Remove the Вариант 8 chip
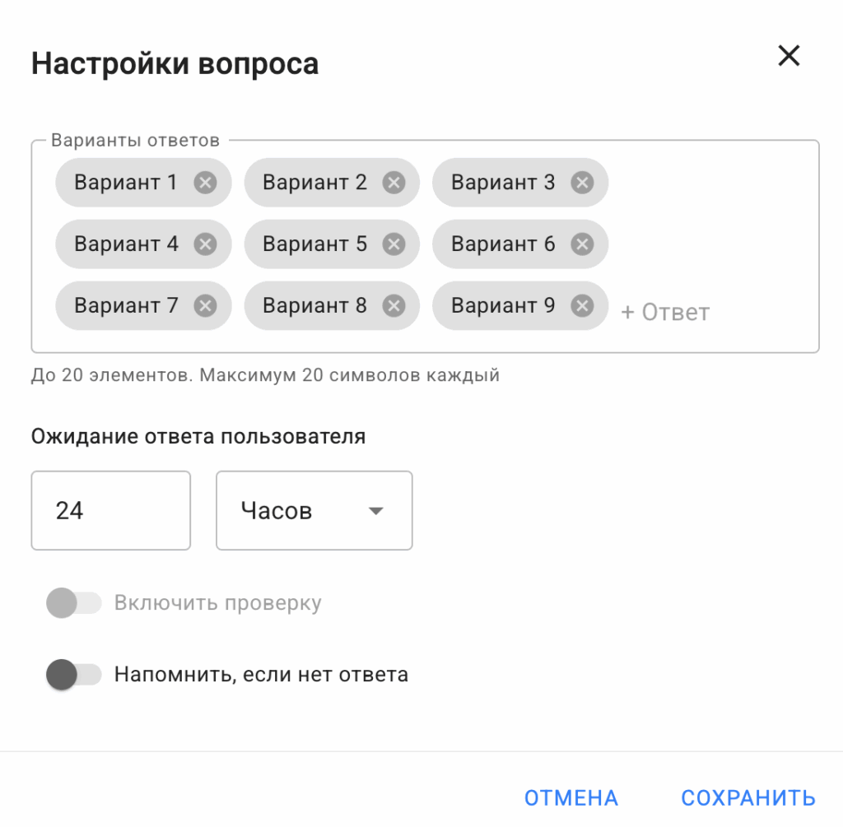Image resolution: width=843 pixels, height=827 pixels. (394, 306)
